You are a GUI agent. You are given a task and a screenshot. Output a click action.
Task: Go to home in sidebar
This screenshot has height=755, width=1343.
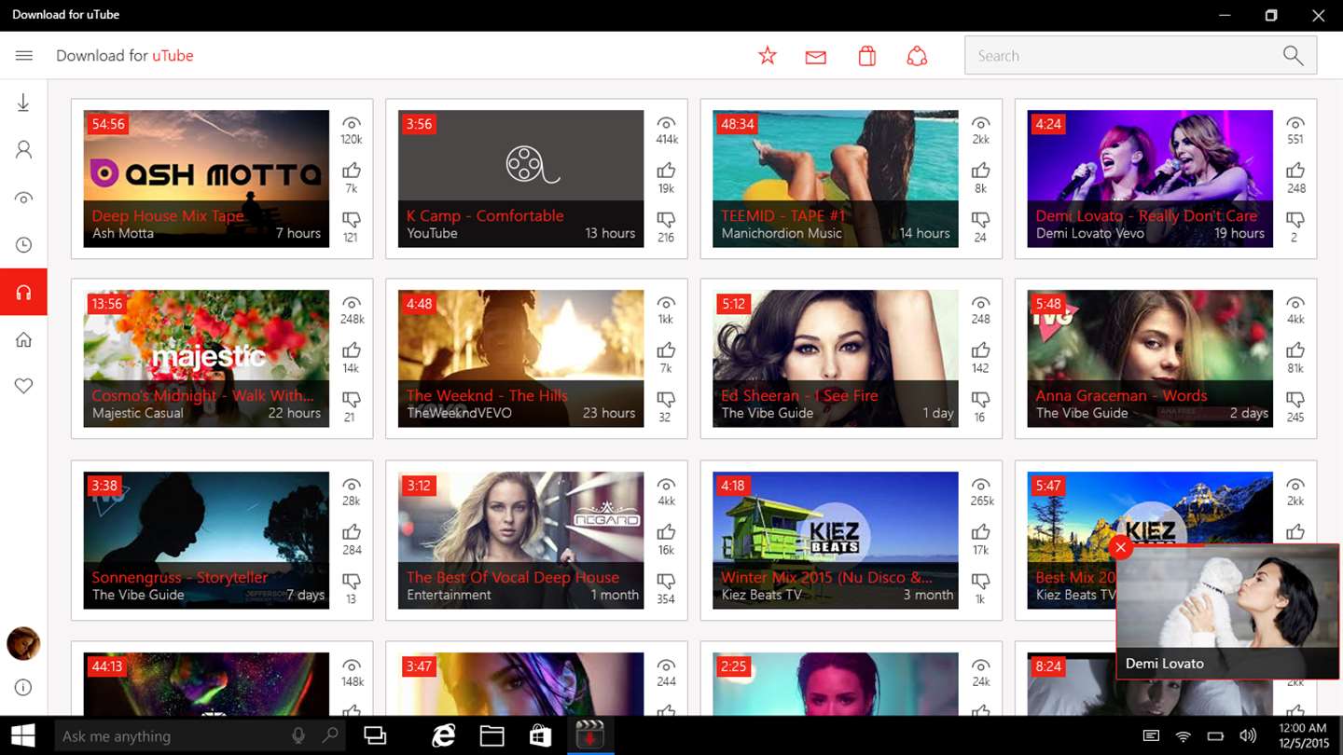tap(23, 340)
